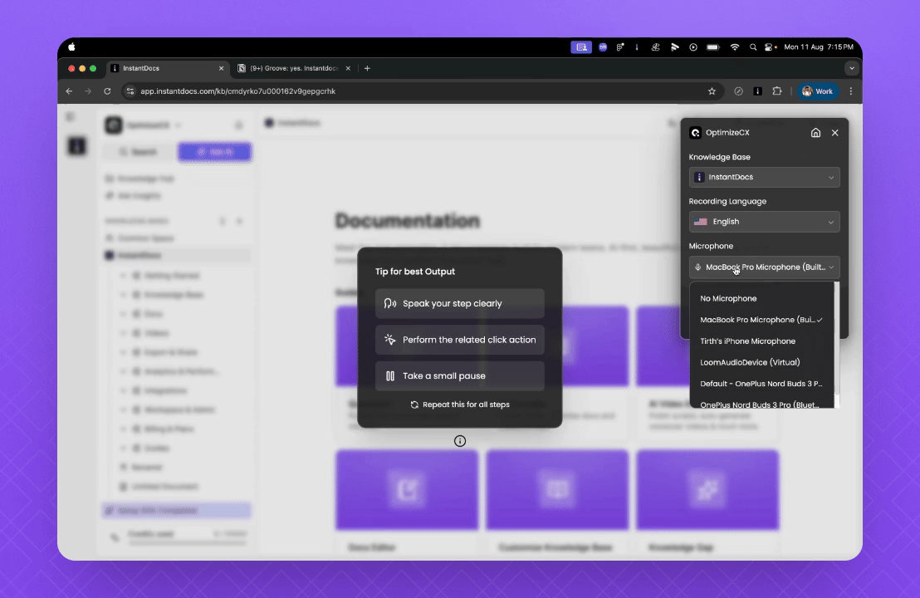
Task: Open the Apple menu
Action: [71, 47]
